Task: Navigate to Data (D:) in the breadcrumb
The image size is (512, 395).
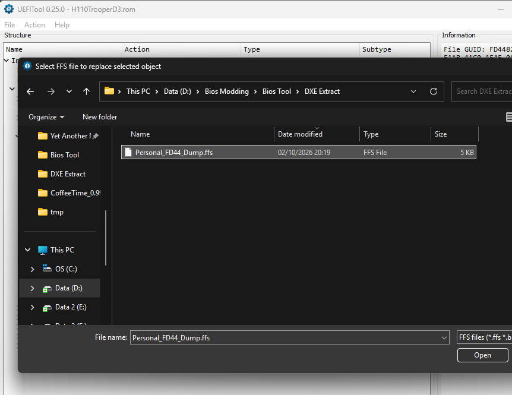Action: (178, 91)
